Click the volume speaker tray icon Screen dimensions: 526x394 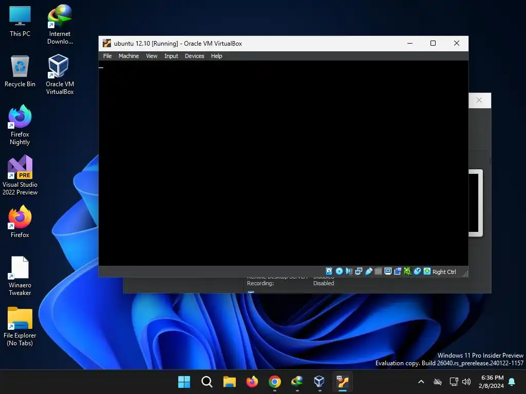[x=466, y=382]
